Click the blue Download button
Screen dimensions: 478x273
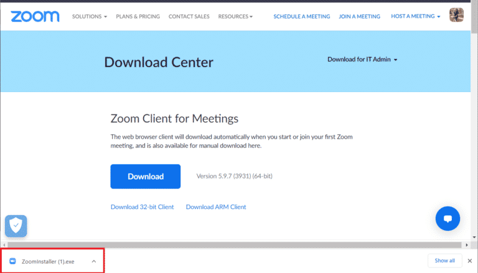(146, 177)
